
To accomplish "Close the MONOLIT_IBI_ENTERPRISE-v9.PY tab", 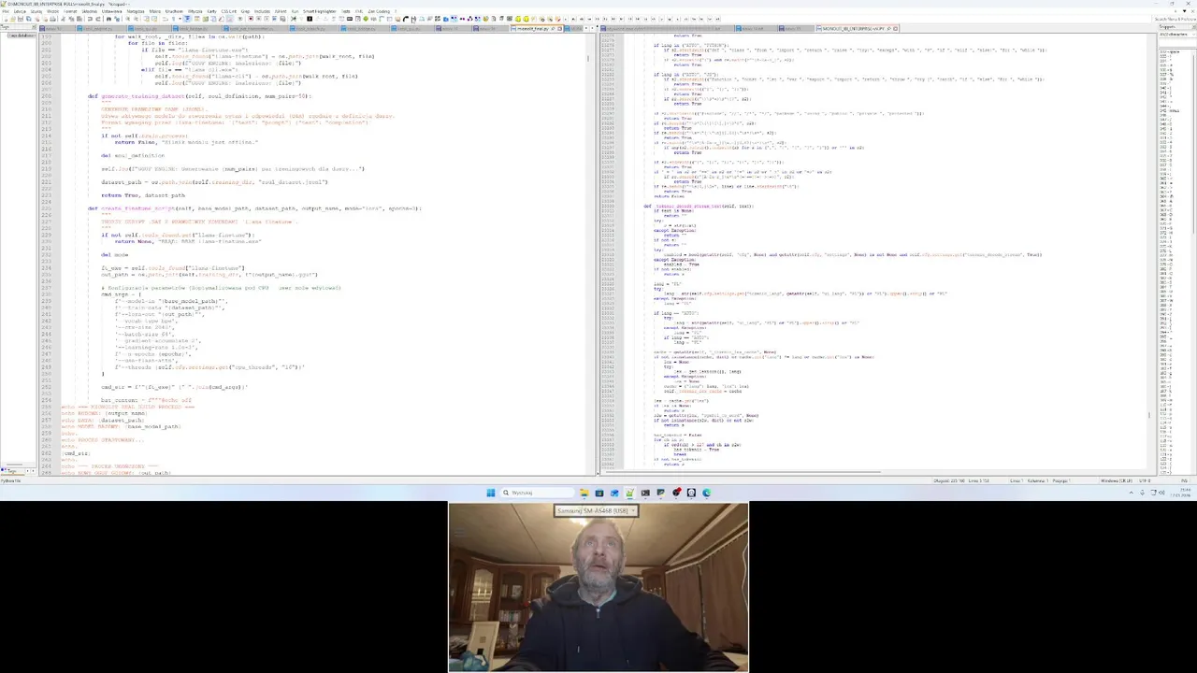I will pos(895,28).
